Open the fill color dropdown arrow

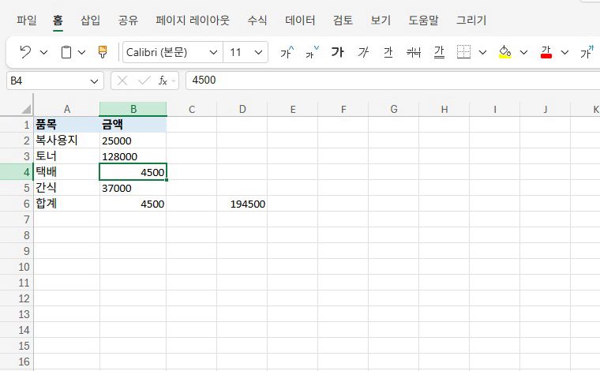click(524, 52)
